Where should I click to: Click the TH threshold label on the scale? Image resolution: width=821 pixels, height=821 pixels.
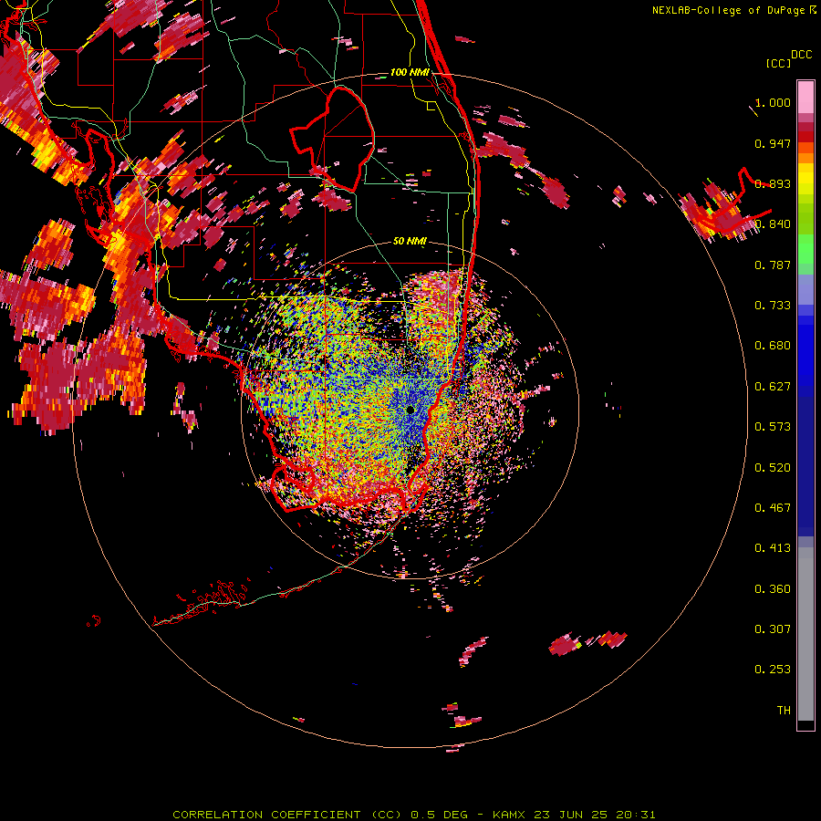784,711
